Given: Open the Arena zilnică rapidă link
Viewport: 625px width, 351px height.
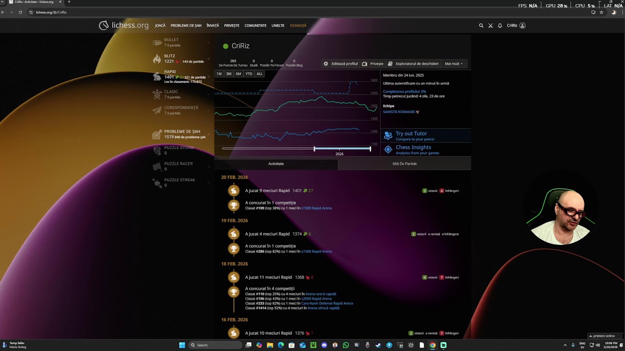Looking at the screenshot, I should tap(323, 308).
